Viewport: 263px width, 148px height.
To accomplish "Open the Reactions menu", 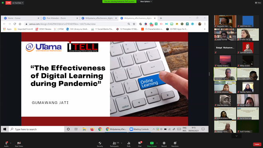I will pyautogui.click(x=175, y=144).
